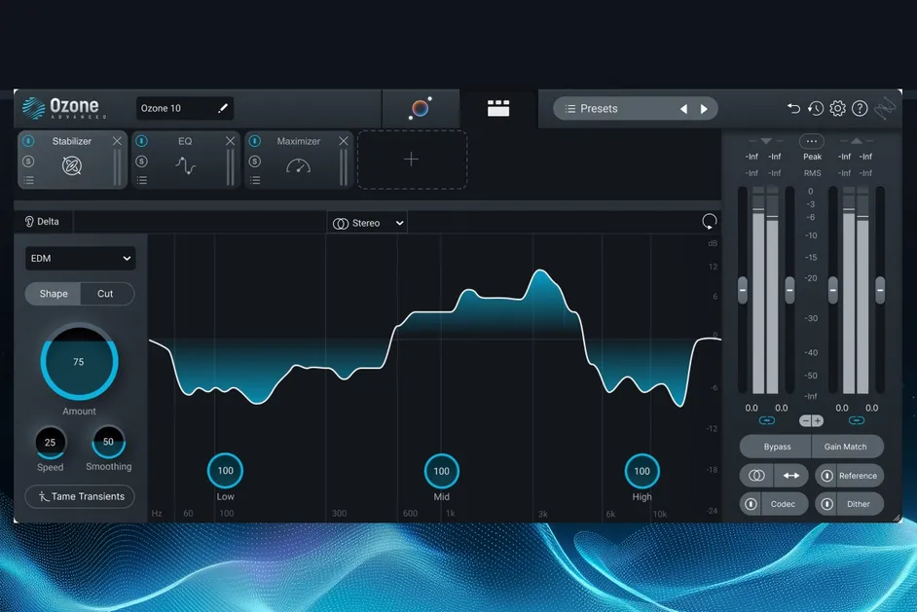The width and height of the screenshot is (917, 612).
Task: Toggle the Maximizer module power button
Action: [x=255, y=141]
